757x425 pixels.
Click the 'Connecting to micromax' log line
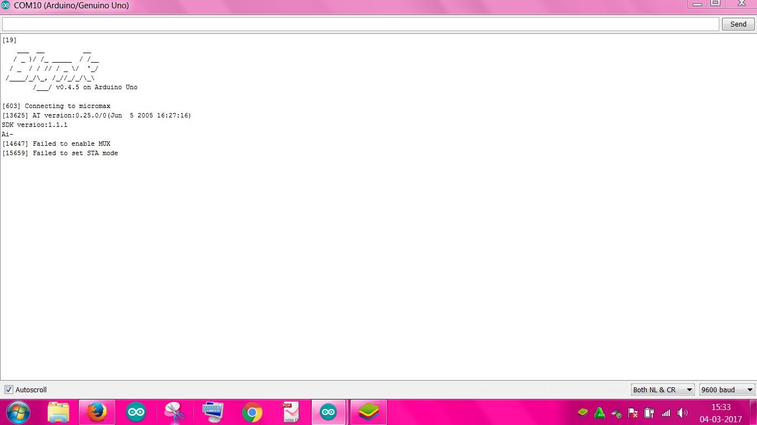pos(56,106)
